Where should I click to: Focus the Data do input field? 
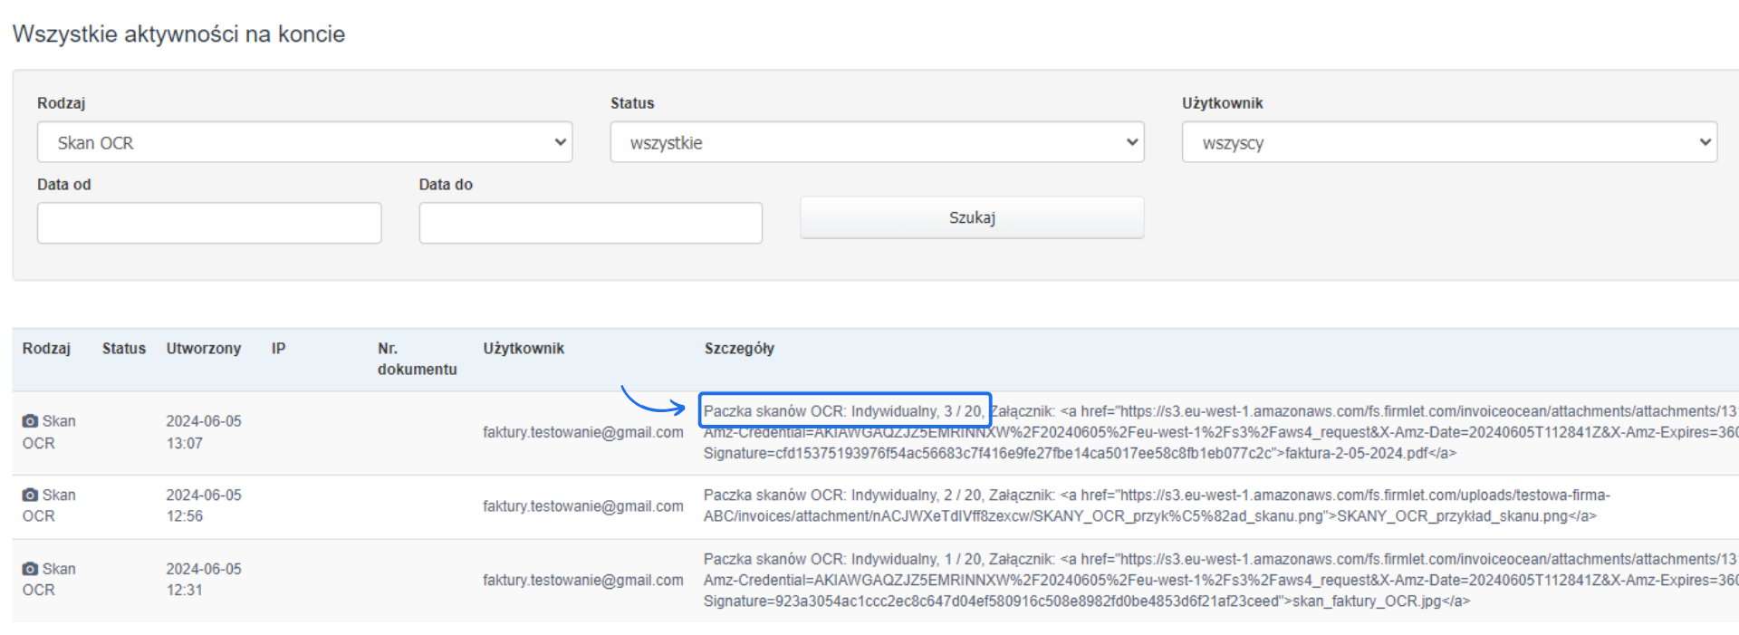coord(591,223)
